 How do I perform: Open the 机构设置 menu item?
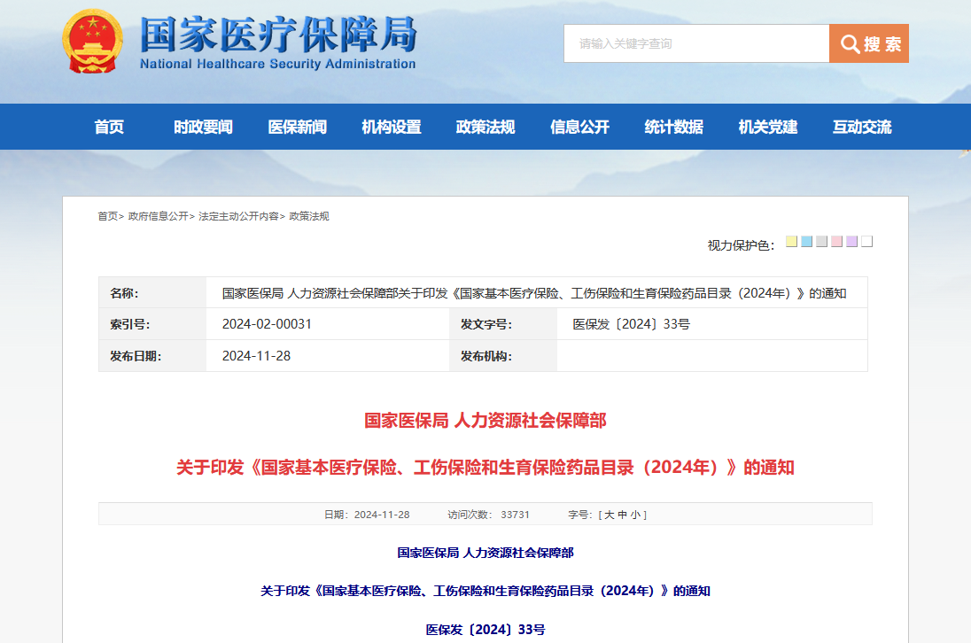tap(392, 127)
